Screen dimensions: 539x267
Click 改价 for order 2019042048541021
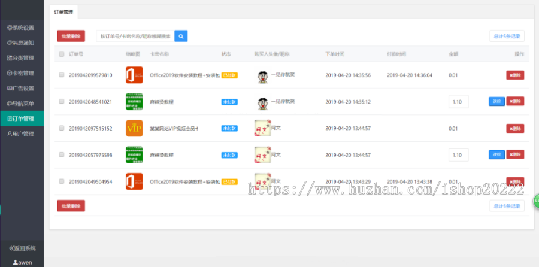point(496,101)
